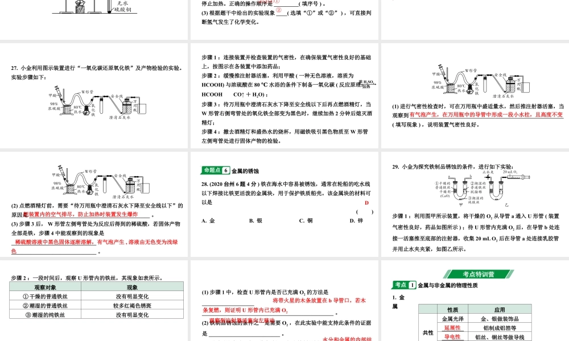Click the 金属与非金属的物理性质 heading
The height and width of the screenshot is (341, 569).
coord(447,285)
